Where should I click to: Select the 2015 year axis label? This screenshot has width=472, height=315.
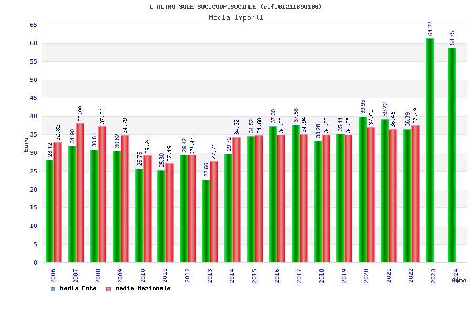click(254, 276)
